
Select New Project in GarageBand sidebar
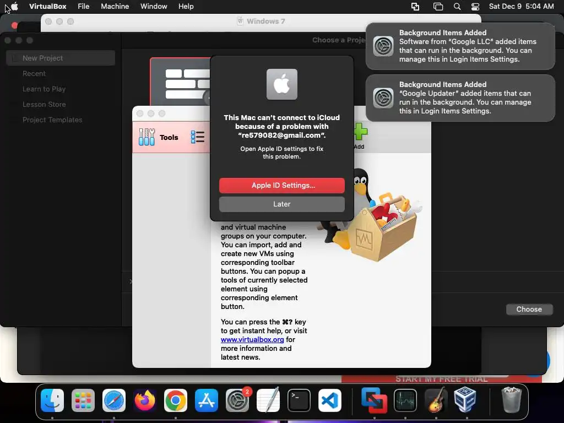pos(61,58)
